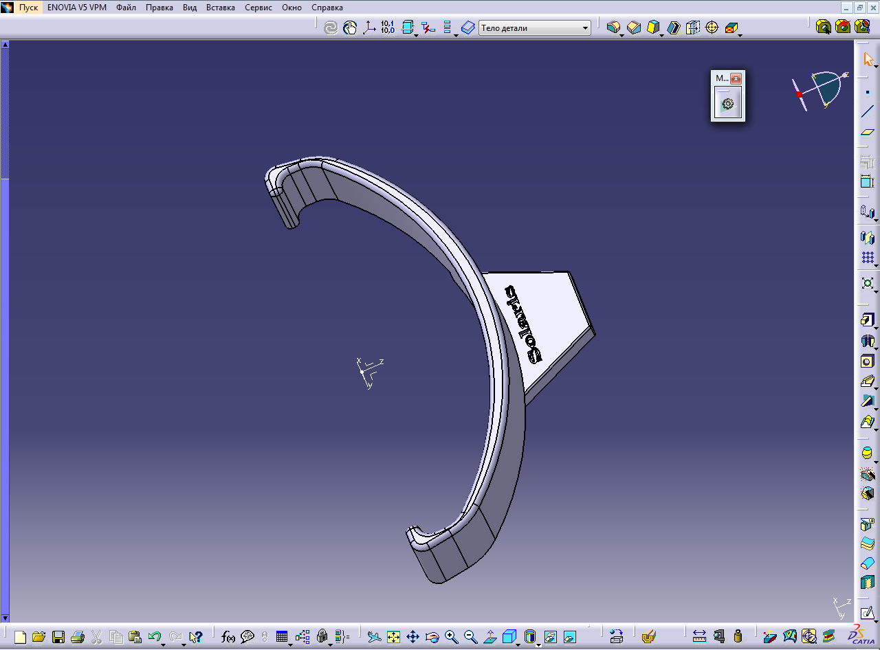The height and width of the screenshot is (650, 880).
Task: Open the ENOVIA V5 VPM menu
Action: pos(77,8)
